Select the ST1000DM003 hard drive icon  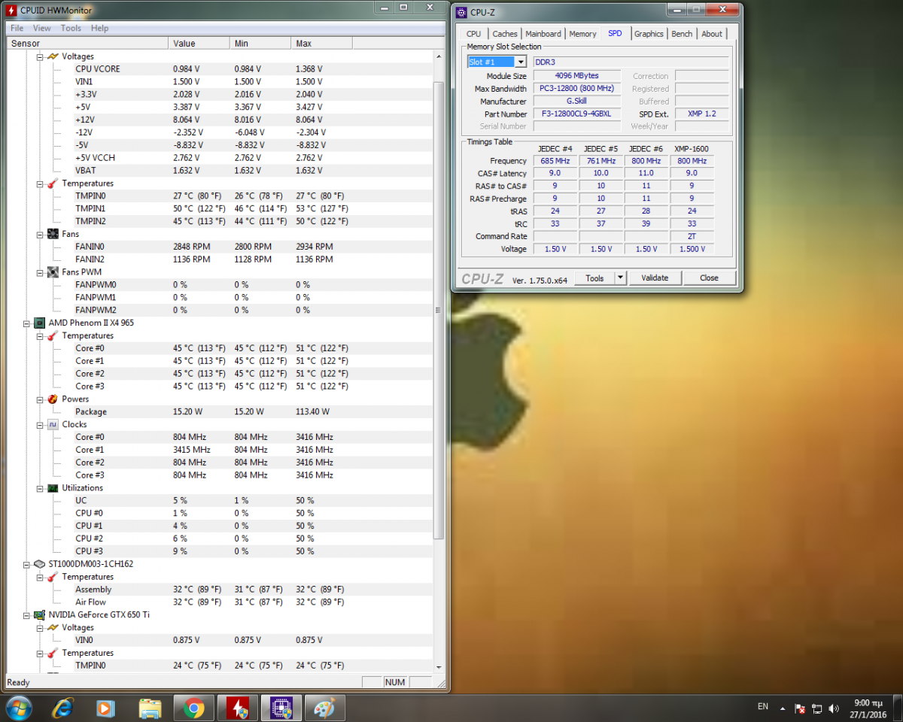(x=39, y=563)
